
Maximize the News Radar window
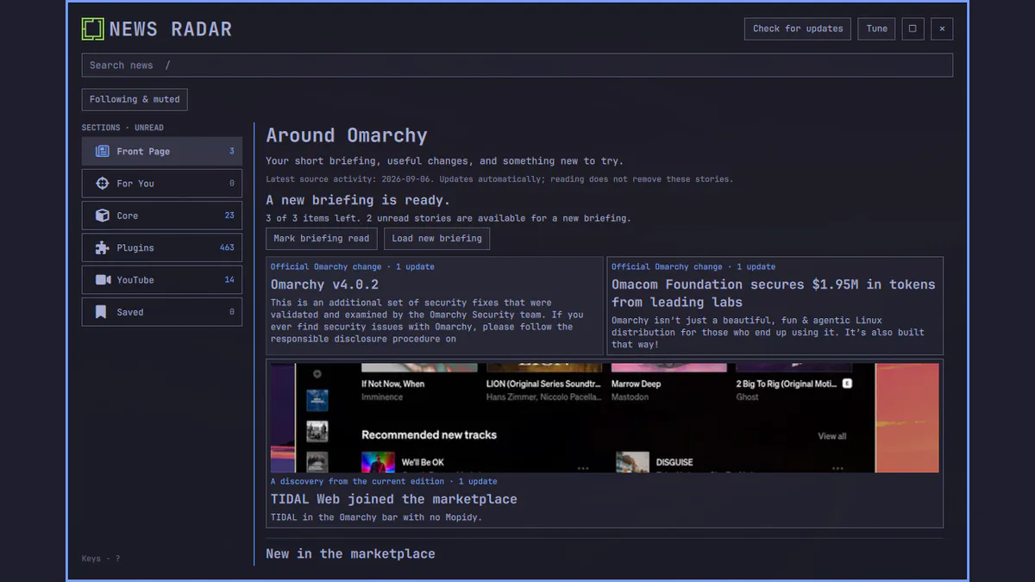click(913, 28)
